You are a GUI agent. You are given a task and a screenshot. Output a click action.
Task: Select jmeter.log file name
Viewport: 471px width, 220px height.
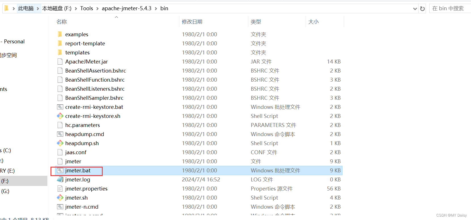click(x=77, y=179)
